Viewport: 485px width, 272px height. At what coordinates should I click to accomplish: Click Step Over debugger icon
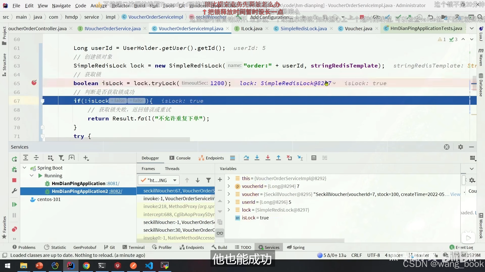pos(246,158)
